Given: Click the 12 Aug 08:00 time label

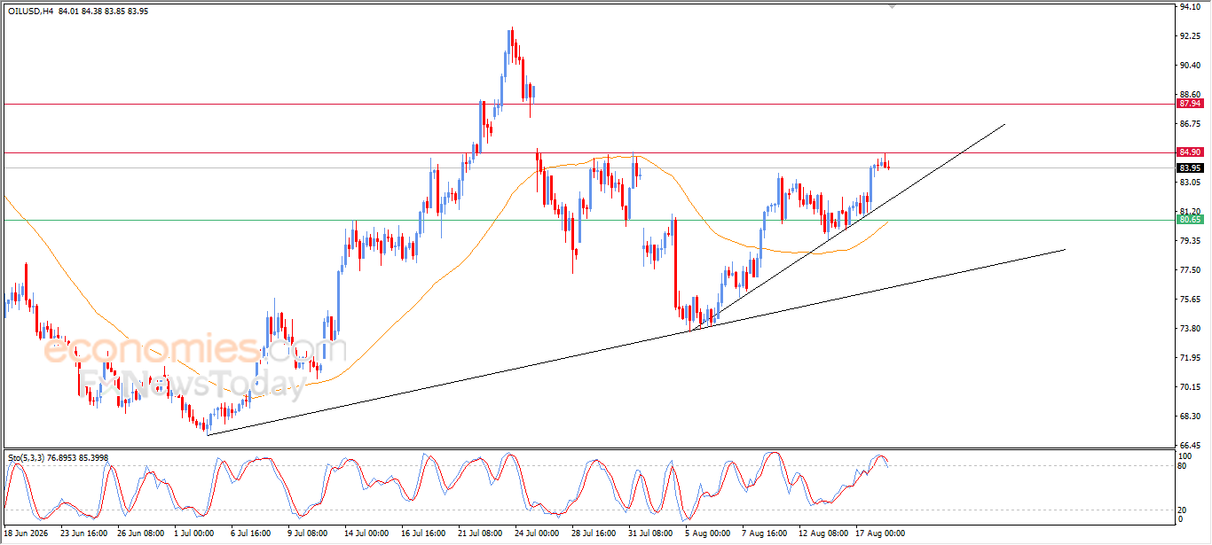Looking at the screenshot, I should (822, 533).
